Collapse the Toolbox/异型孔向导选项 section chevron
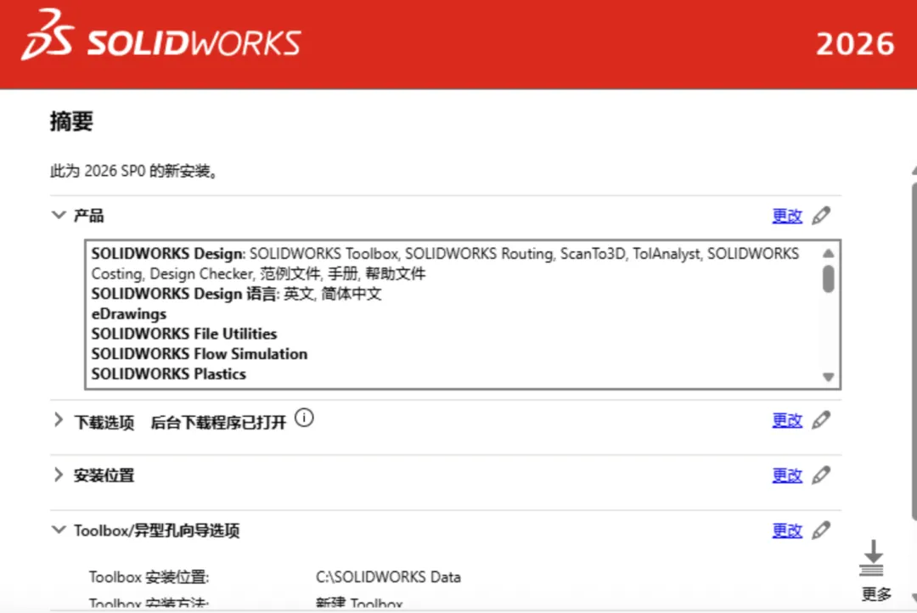This screenshot has height=613, width=917. pyautogui.click(x=59, y=529)
